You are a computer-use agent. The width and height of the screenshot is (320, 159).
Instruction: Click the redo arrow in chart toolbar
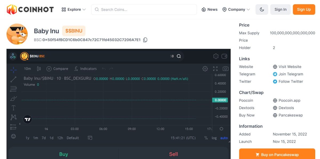click(x=111, y=69)
